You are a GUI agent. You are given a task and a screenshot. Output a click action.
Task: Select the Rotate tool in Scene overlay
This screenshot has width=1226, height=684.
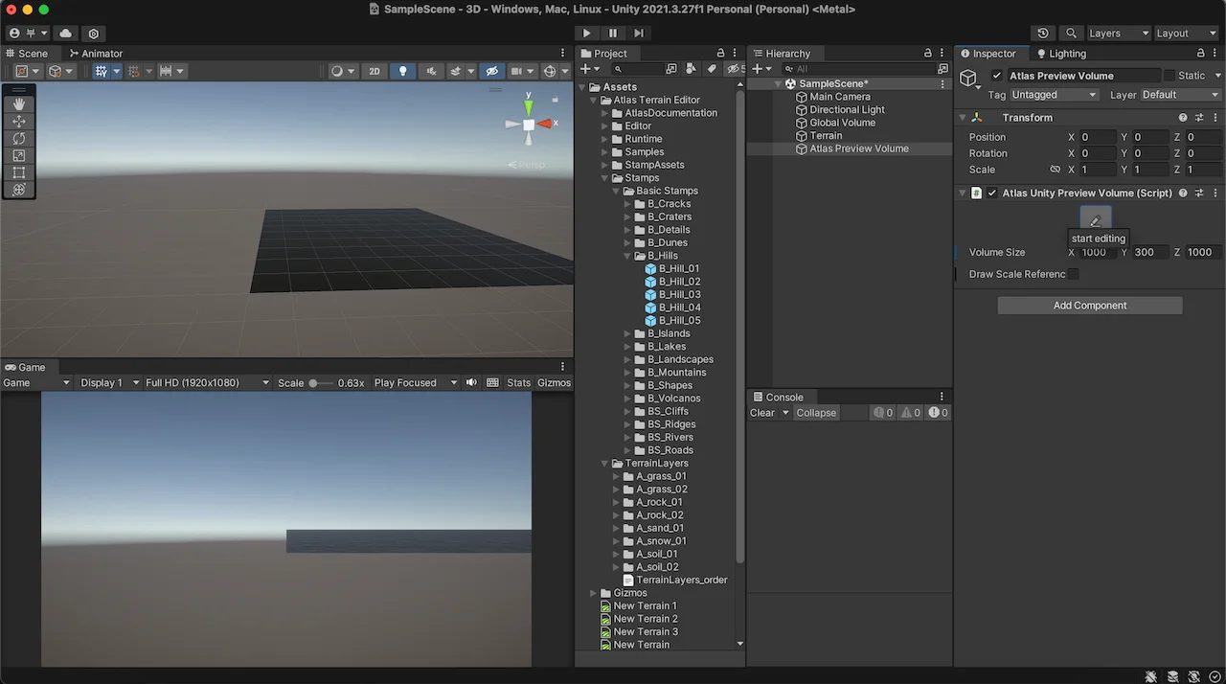coord(19,138)
